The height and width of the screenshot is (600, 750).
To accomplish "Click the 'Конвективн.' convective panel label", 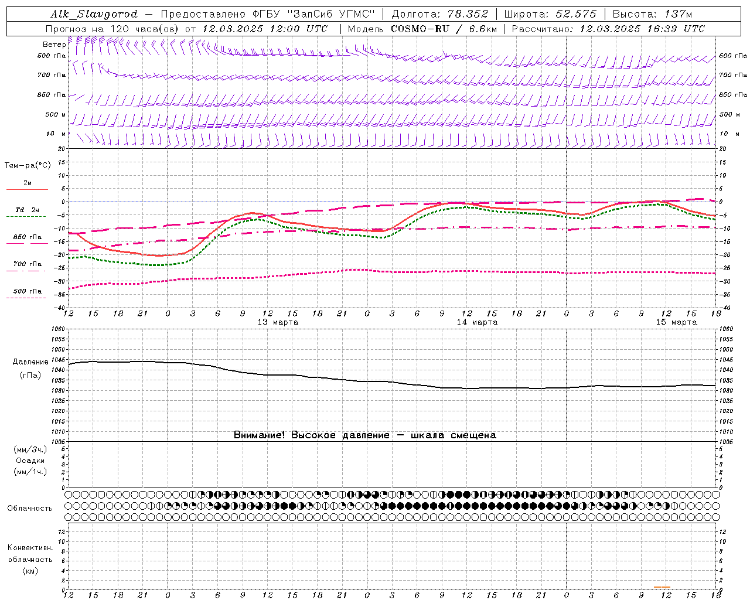I will tap(30, 548).
